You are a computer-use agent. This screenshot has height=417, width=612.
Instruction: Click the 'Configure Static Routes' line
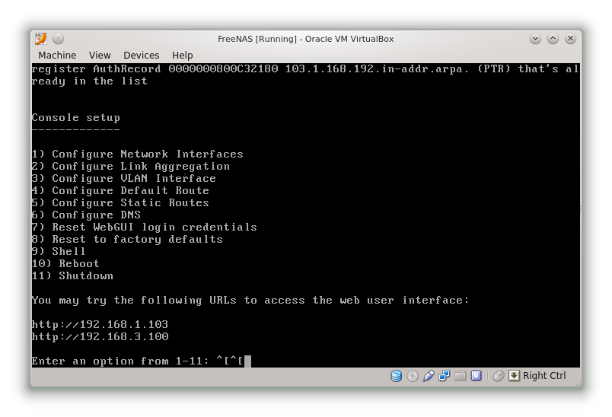(120, 202)
